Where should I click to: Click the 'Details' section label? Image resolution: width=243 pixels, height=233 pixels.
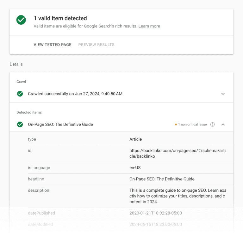(16, 64)
